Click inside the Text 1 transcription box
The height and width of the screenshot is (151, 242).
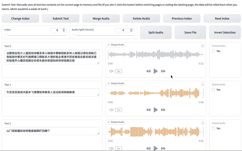pyautogui.click(x=52, y=92)
